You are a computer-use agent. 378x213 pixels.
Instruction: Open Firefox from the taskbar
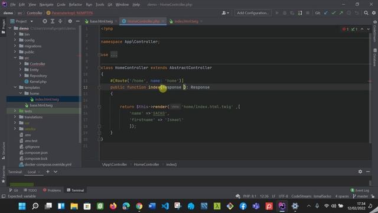[113, 206]
